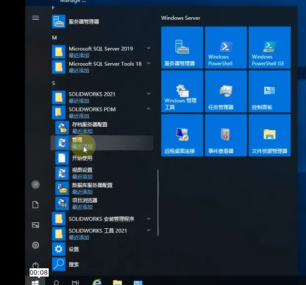The width and height of the screenshot is (306, 285).
Task: Open Windows 管理工具 tile
Action: [x=182, y=91]
